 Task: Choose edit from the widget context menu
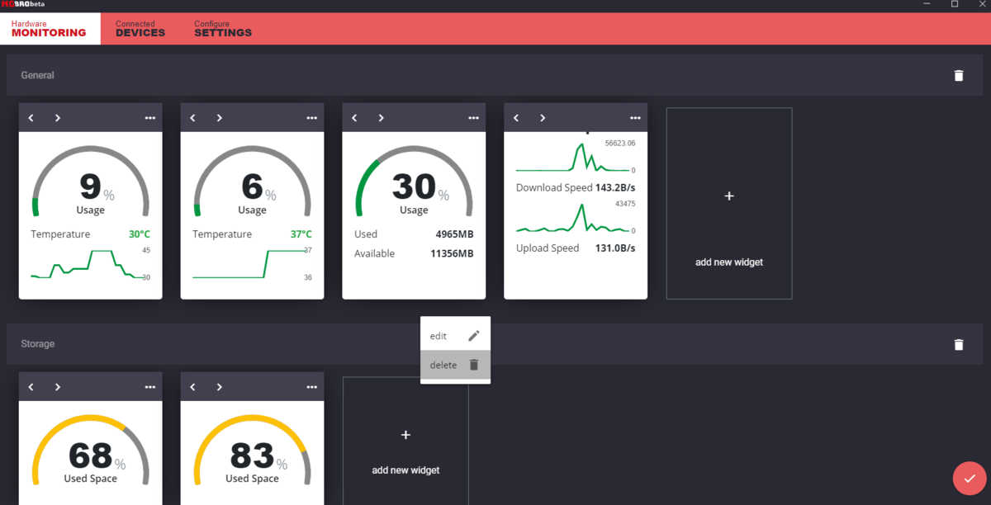455,336
